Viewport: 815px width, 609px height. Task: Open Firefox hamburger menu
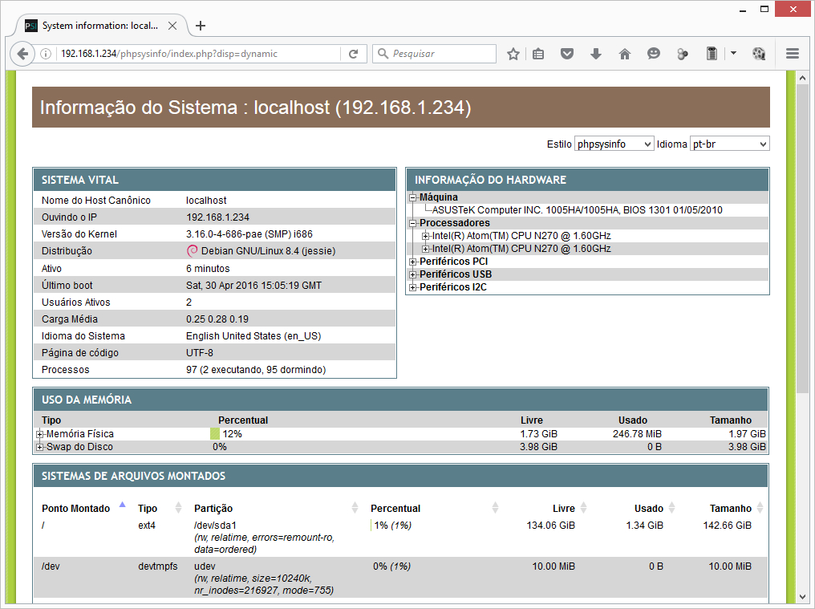click(x=792, y=54)
